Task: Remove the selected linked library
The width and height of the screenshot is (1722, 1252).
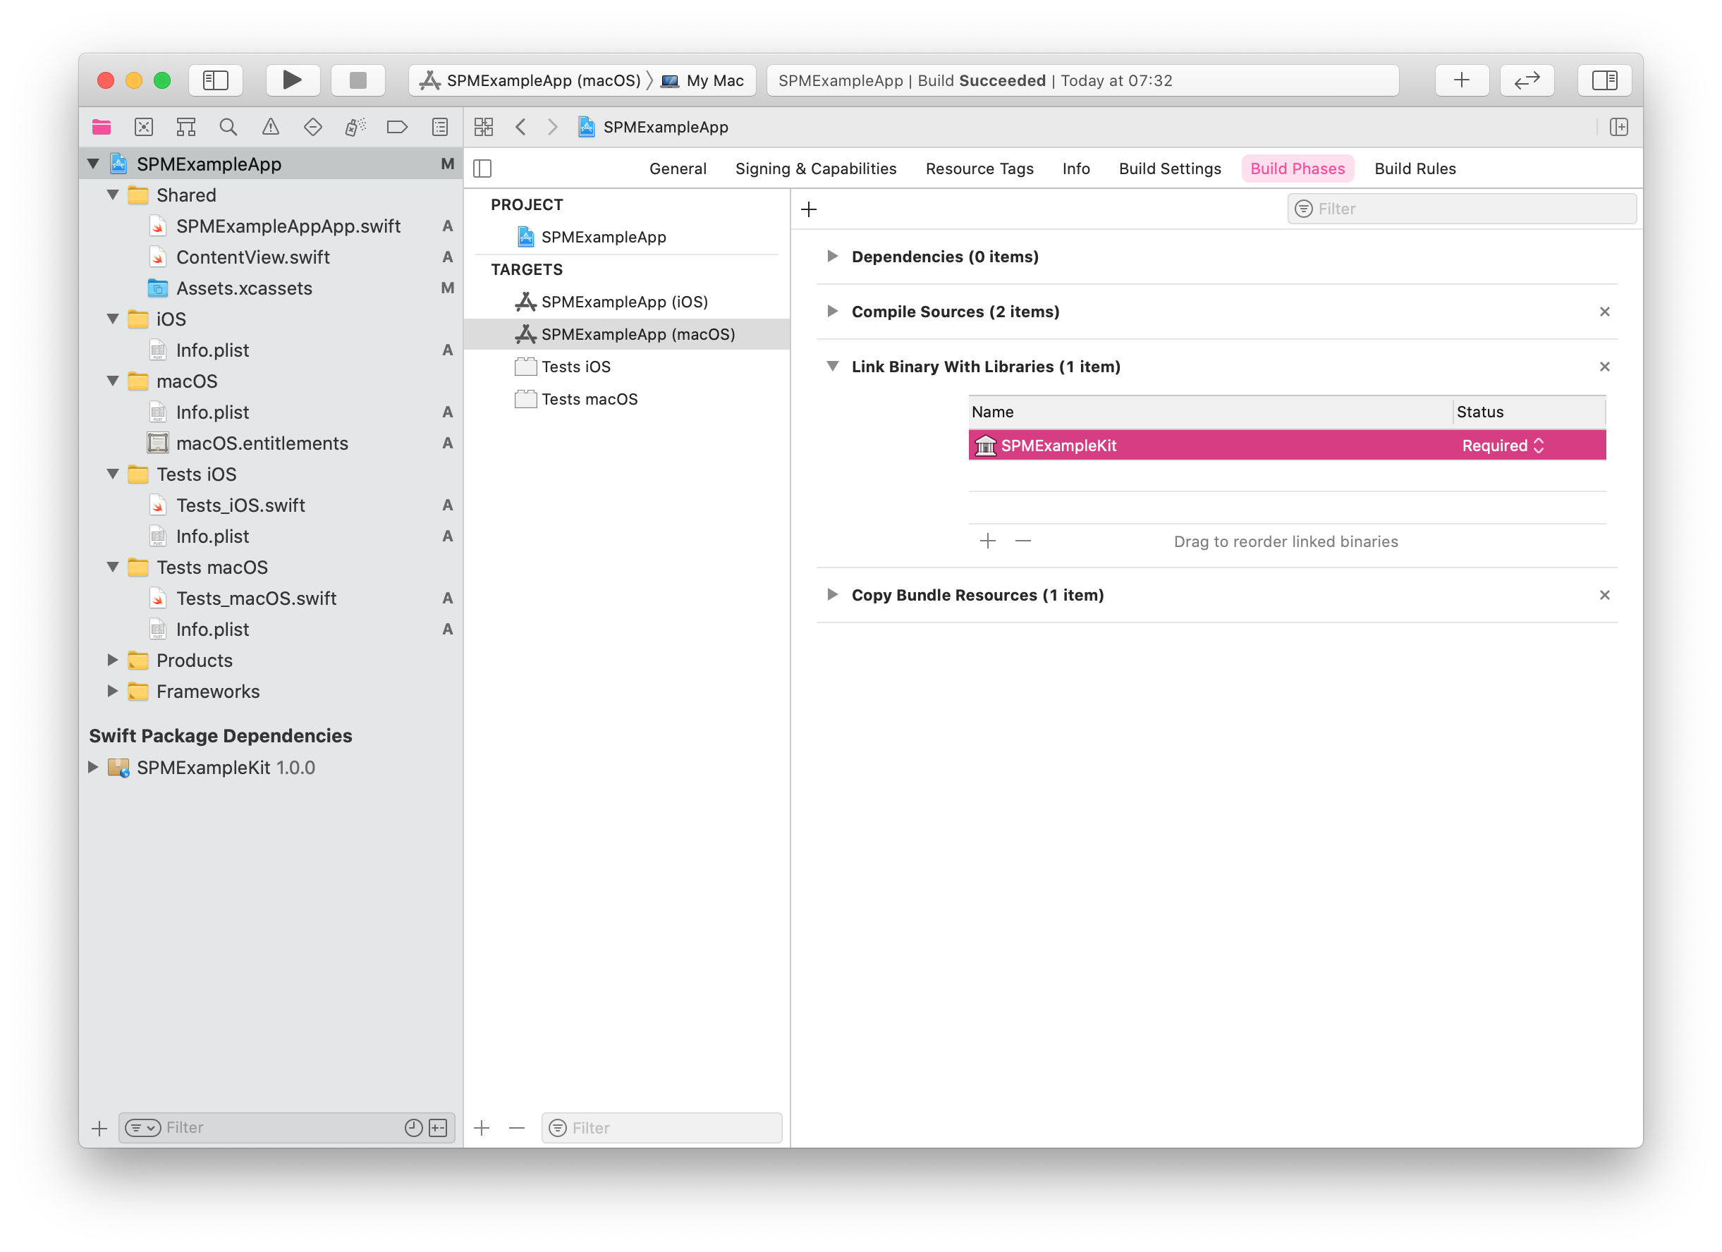Action: pyautogui.click(x=1023, y=541)
